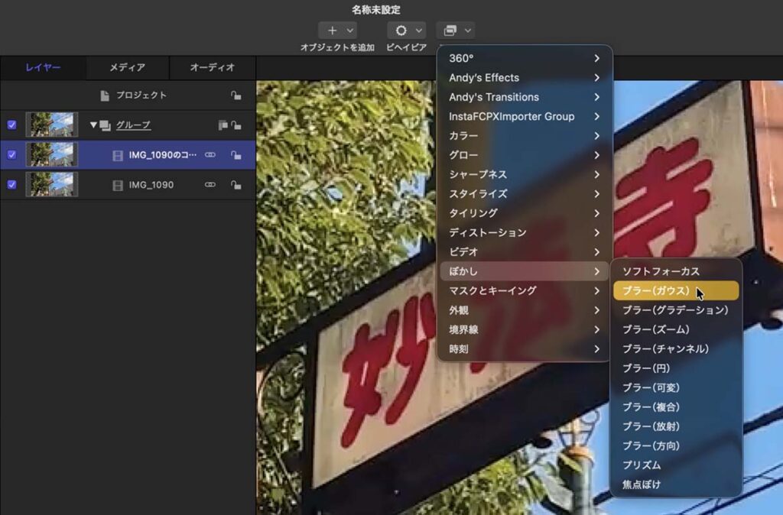Switch to the メディア tab
The image size is (783, 515).
(x=127, y=68)
